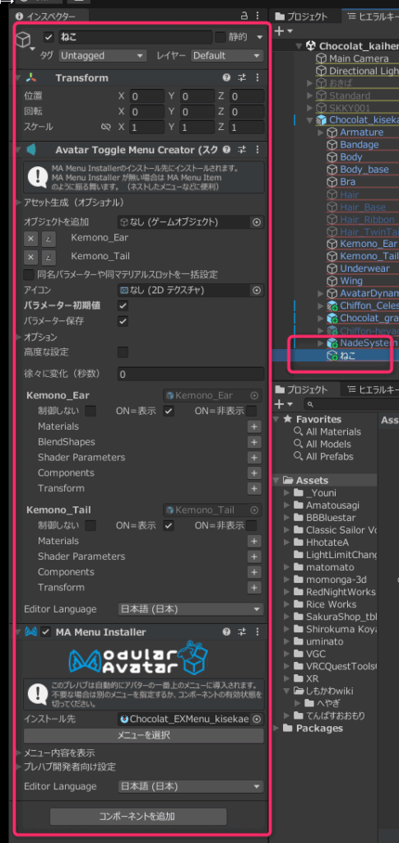Toggle the 静的 static checkbox
Screen dimensions: 399x843
[220, 38]
